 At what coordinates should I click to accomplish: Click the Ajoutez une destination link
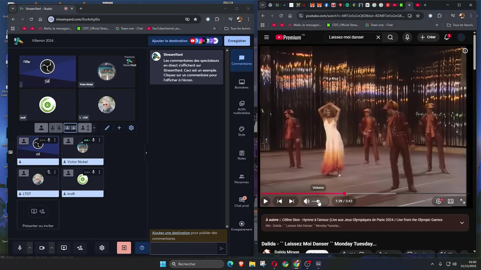click(171, 233)
